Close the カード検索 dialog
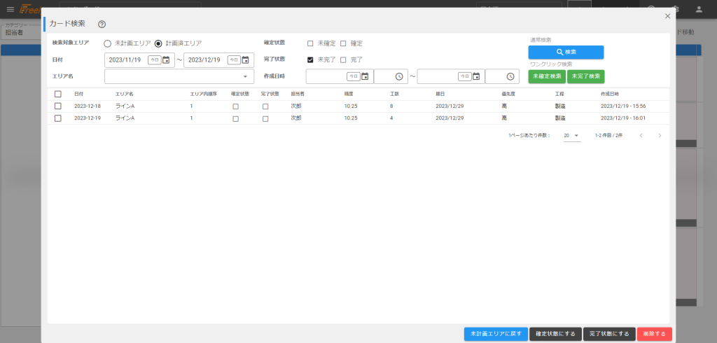717x343 pixels. click(667, 15)
